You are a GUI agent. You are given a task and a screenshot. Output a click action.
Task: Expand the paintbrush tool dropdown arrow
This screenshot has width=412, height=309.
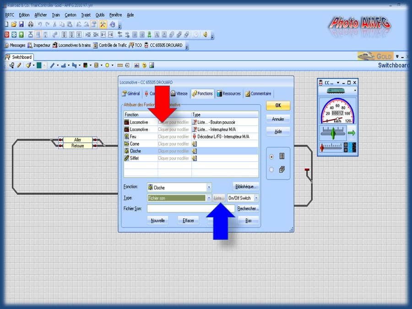pos(33,65)
